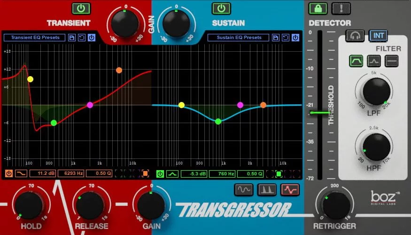
Task: Click the bottom Gain knob beside Release
Action: [x=151, y=206]
